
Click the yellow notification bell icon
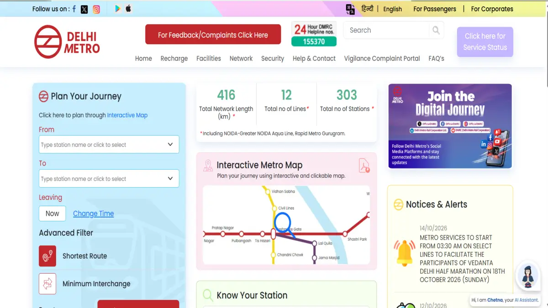pos(404,253)
